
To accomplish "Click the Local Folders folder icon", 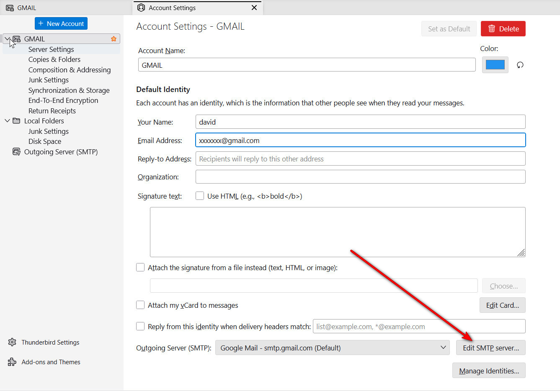I will (x=16, y=121).
